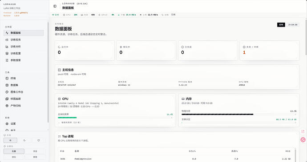Click the 产物归档 archive icon
The height and width of the screenshot is (162, 307).
[x=7, y=106]
